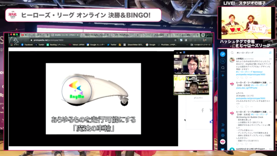
Task: Like the 37.AnyMo tweet
Action: pos(247,107)
